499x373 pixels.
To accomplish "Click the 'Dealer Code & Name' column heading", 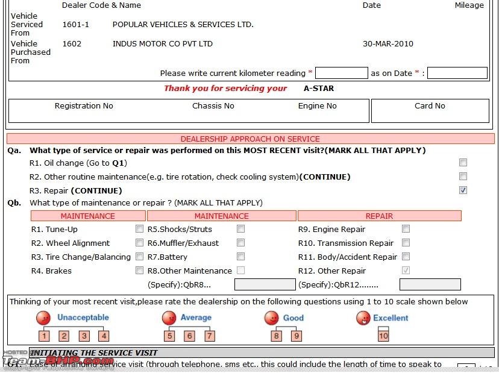I will coord(101,5).
